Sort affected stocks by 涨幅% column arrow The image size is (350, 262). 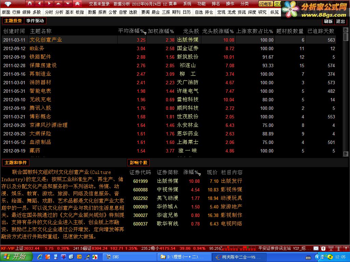[x=199, y=174]
